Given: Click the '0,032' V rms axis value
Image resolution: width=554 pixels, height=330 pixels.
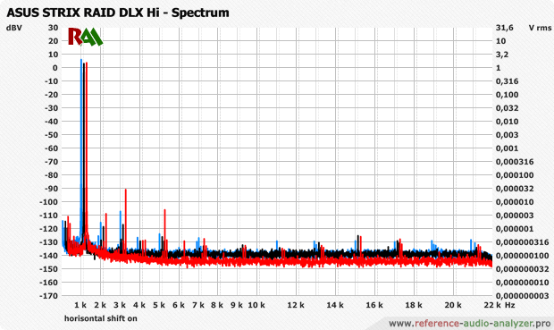Looking at the screenshot, I should click(507, 108).
